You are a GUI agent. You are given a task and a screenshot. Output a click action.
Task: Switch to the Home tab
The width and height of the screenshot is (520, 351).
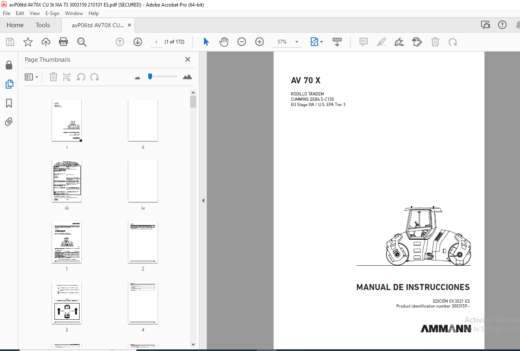pos(15,25)
